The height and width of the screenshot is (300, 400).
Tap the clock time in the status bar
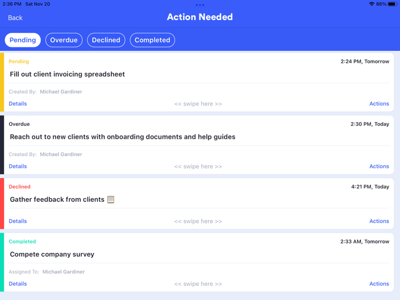tap(12, 4)
